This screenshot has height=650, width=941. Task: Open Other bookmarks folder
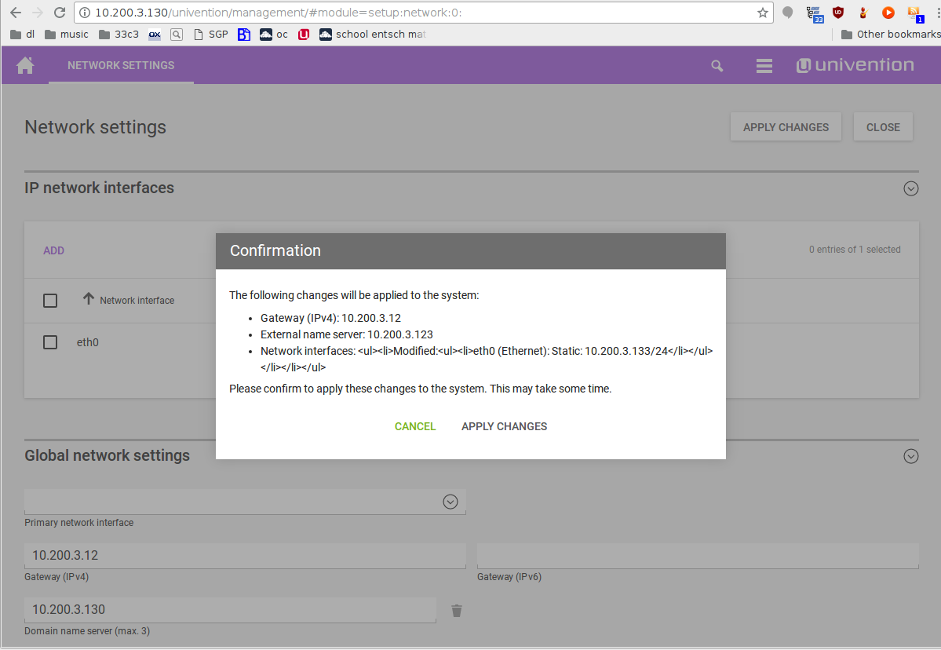pyautogui.click(x=890, y=35)
